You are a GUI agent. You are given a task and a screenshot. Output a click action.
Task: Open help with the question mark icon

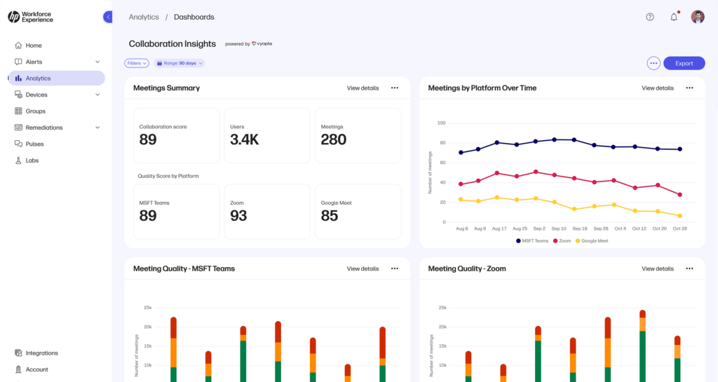pyautogui.click(x=650, y=17)
